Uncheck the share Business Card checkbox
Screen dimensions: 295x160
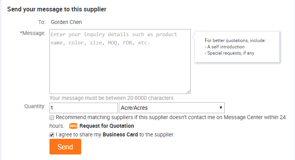pyautogui.click(x=52, y=135)
